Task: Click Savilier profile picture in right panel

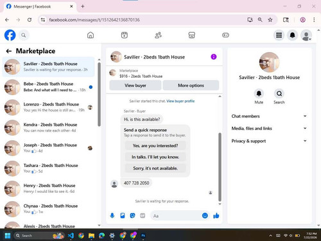Action: pyautogui.click(x=269, y=62)
